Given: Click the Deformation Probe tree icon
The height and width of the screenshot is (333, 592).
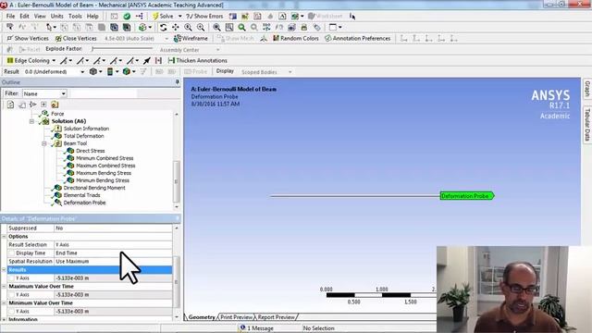Looking at the screenshot, I should 57,203.
